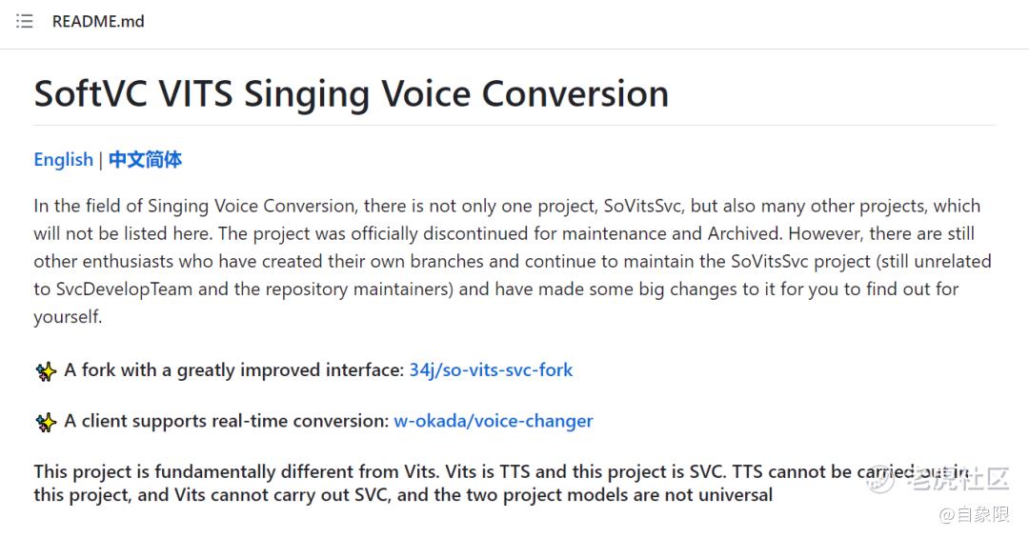Switch to the 中文简体 README
Viewport: 1029px width, 538px height.
pyautogui.click(x=145, y=159)
